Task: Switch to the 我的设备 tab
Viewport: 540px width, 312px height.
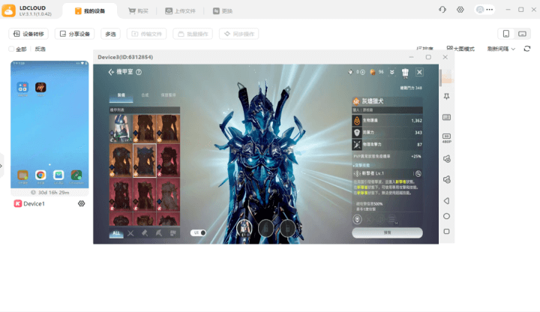Action: point(90,11)
